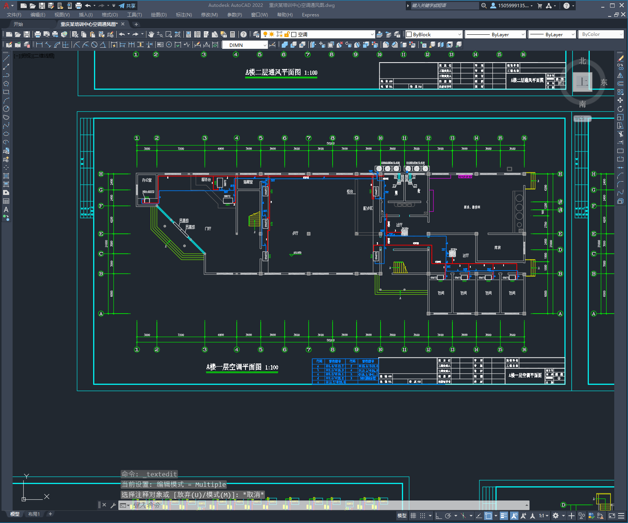Open the Layer Properties Manager icon
Viewport: 628px width, 523px height.
coord(256,34)
